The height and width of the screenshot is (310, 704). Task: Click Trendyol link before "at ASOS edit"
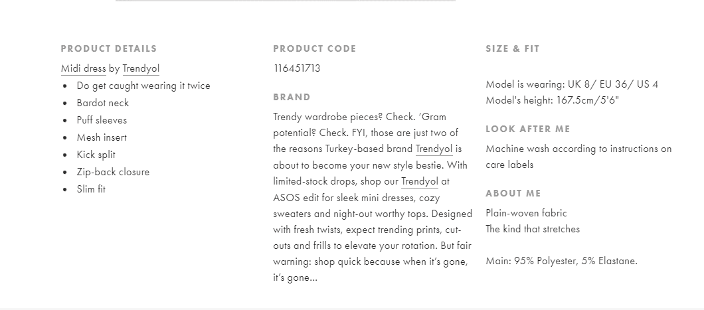[420, 181]
